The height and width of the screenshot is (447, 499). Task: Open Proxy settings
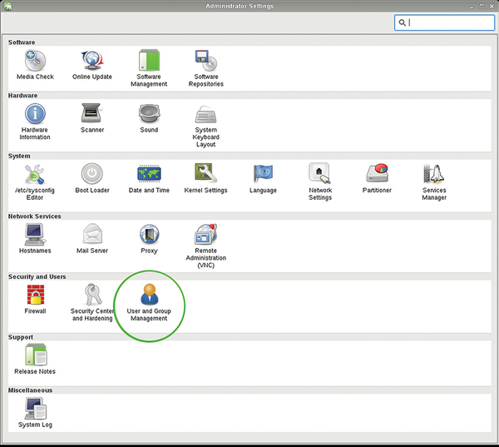click(x=149, y=239)
